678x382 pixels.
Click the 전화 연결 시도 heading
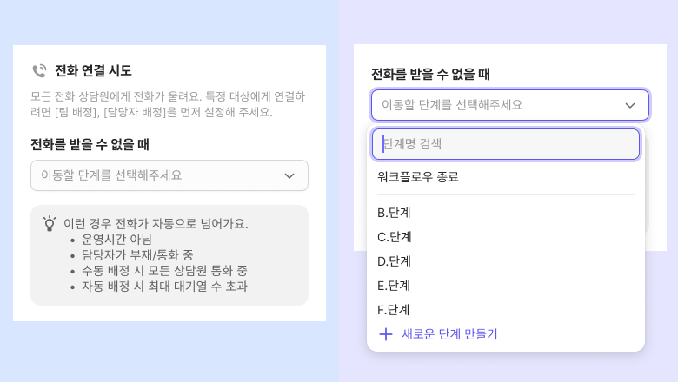click(x=93, y=71)
